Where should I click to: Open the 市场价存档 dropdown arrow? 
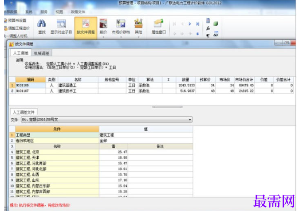point(121,37)
